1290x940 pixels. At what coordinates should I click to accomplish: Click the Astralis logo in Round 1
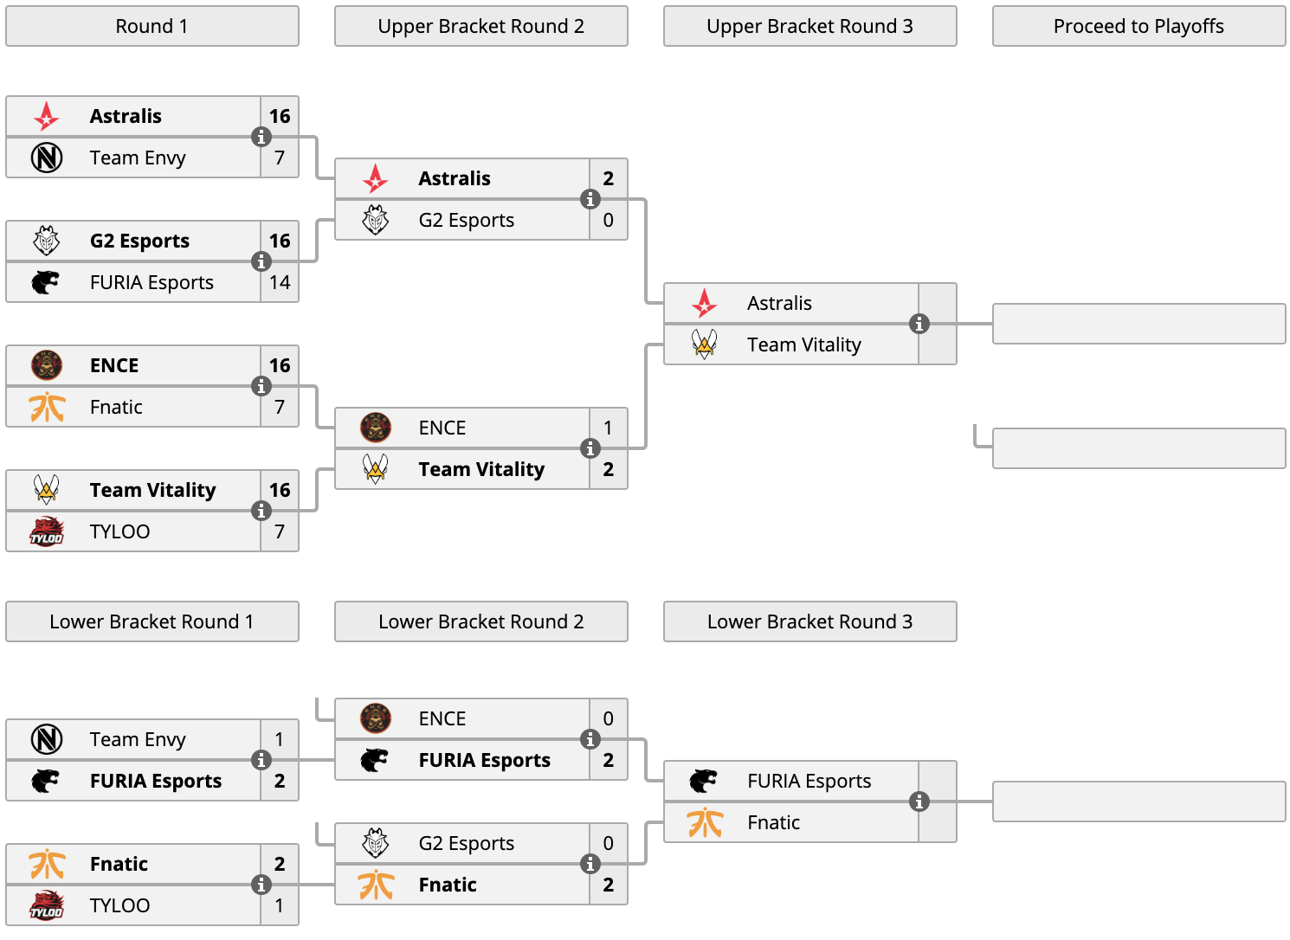pyautogui.click(x=47, y=116)
